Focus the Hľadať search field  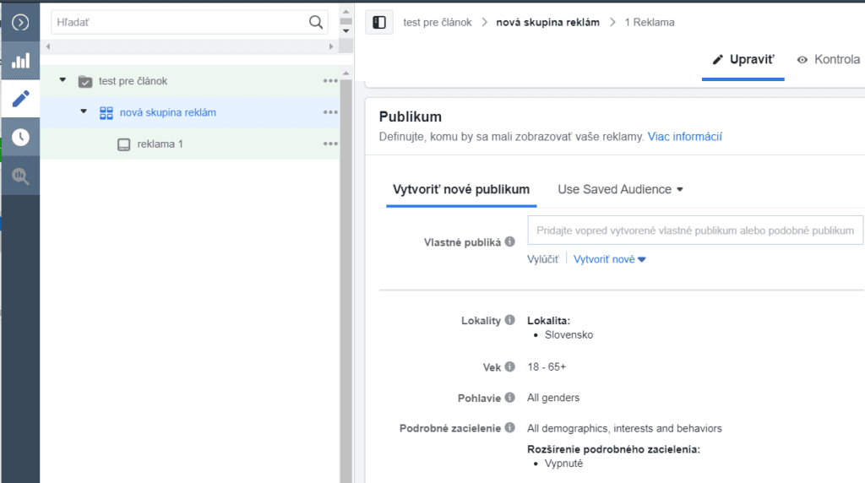coord(190,23)
